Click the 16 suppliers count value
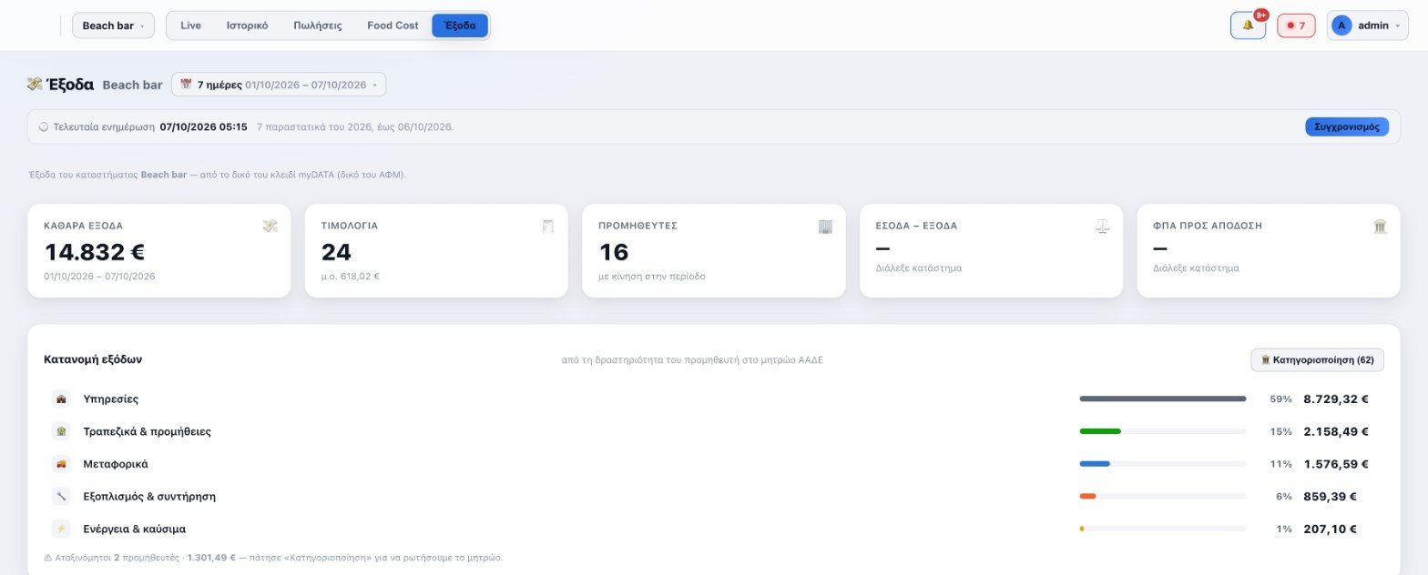Screen dimensions: 1428x575 [x=614, y=252]
